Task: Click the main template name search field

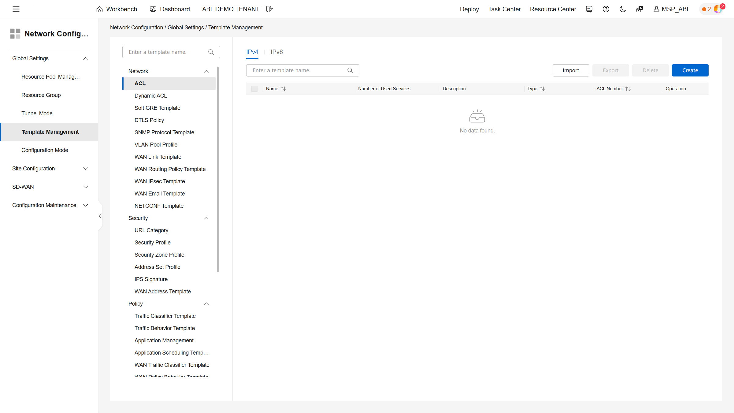Action: 297,70
